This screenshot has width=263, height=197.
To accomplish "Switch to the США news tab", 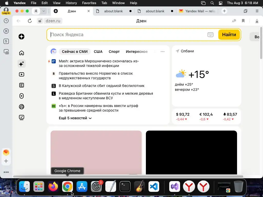I will pyautogui.click(x=98, y=52).
